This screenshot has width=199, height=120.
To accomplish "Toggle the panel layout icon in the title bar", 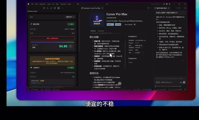I will (164, 4).
